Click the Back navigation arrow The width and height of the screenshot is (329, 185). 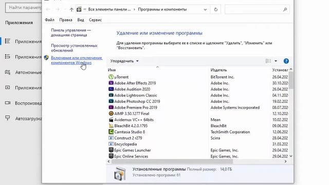point(48,9)
